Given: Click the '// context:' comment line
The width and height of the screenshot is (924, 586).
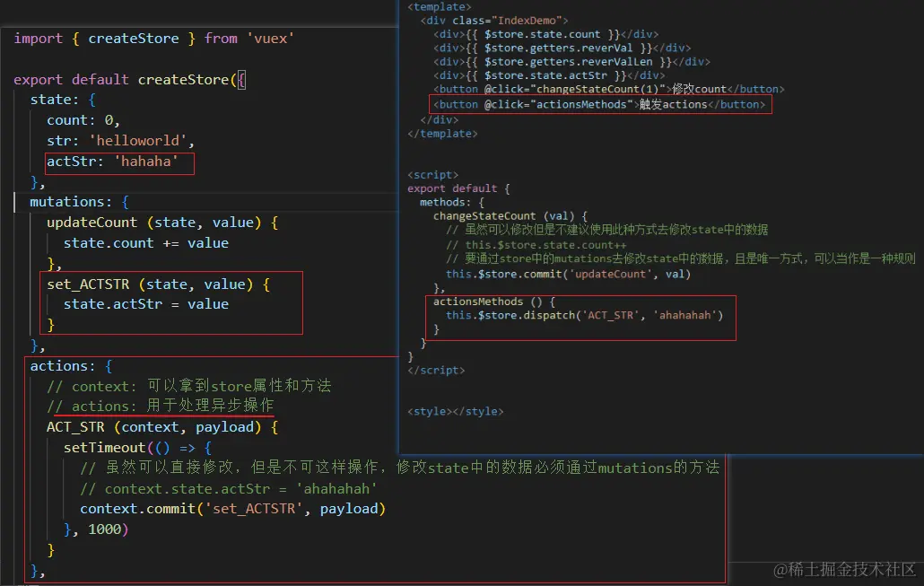Looking at the screenshot, I should pos(188,386).
